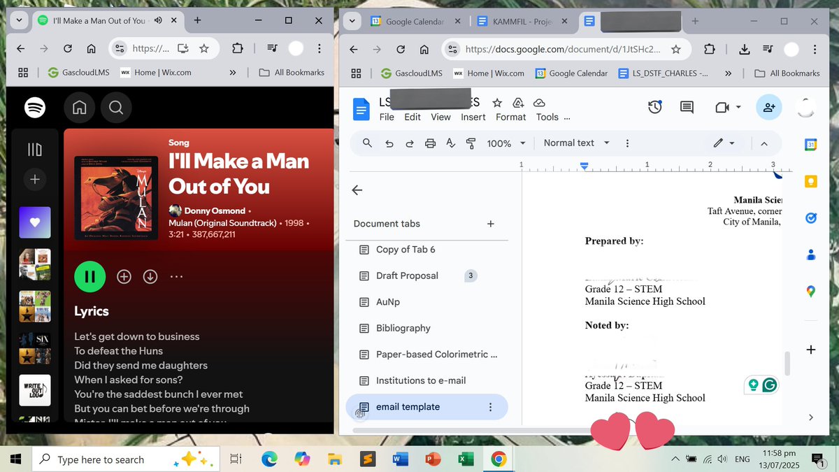Open Google Maps side panel icon
The height and width of the screenshot is (472, 839).
[810, 292]
